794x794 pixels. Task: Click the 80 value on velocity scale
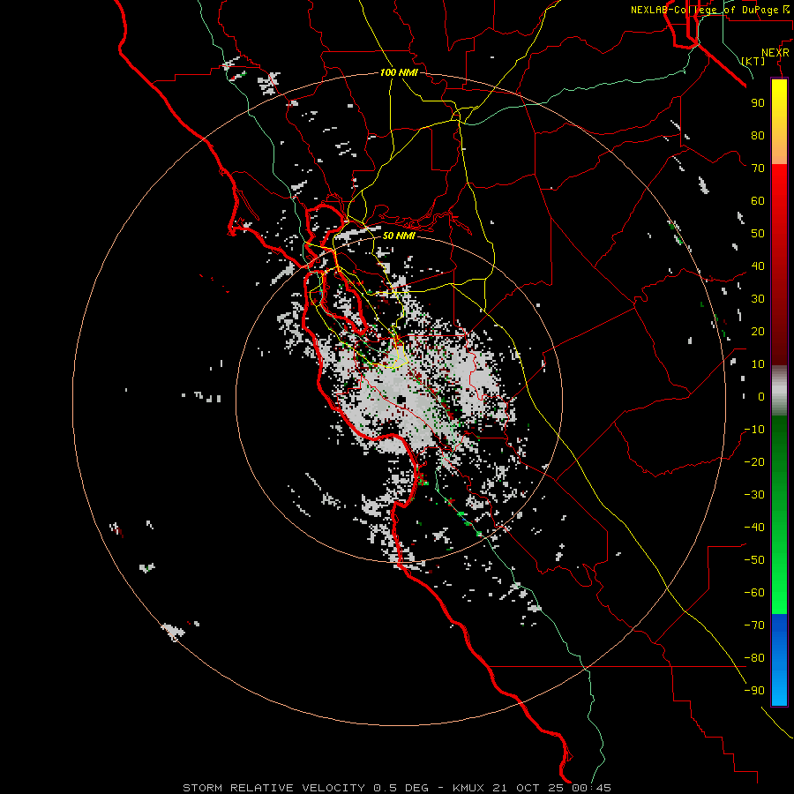(758, 136)
